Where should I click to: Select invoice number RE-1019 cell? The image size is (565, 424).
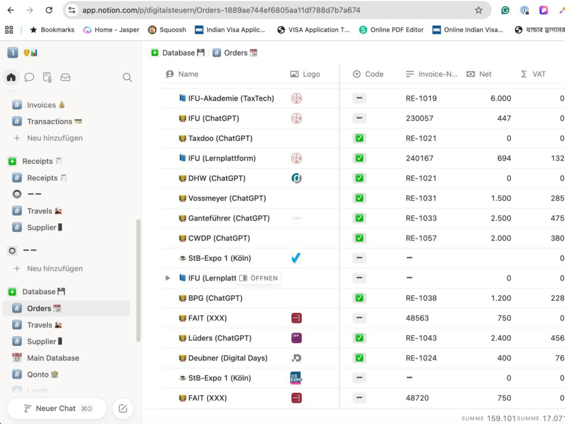(421, 98)
